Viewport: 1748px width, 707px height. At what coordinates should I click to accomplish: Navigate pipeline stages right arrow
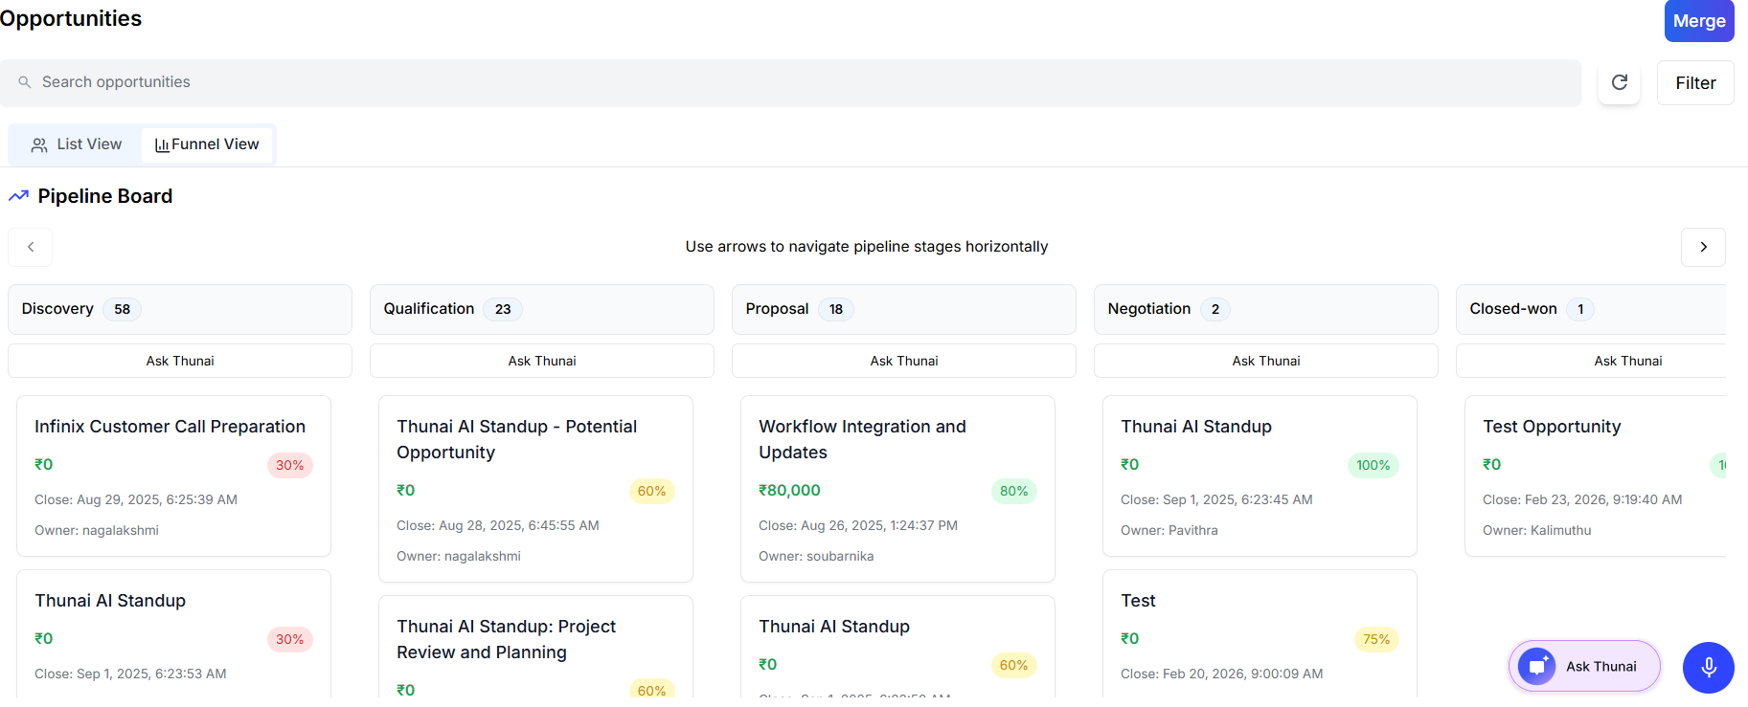coord(1703,247)
